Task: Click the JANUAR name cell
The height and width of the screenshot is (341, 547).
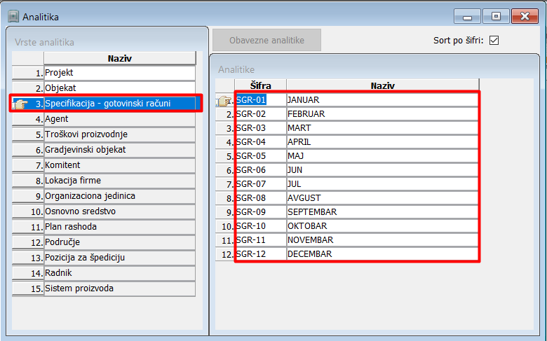Action: point(383,100)
